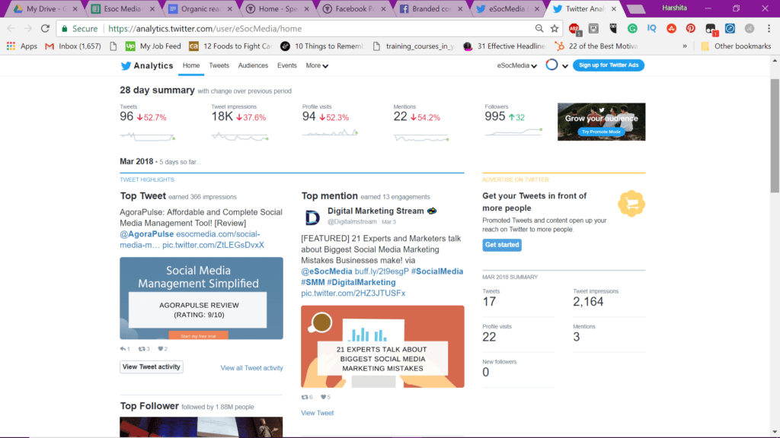Open the Adblock Plus extension icon
The width and height of the screenshot is (780, 438).
[574, 29]
